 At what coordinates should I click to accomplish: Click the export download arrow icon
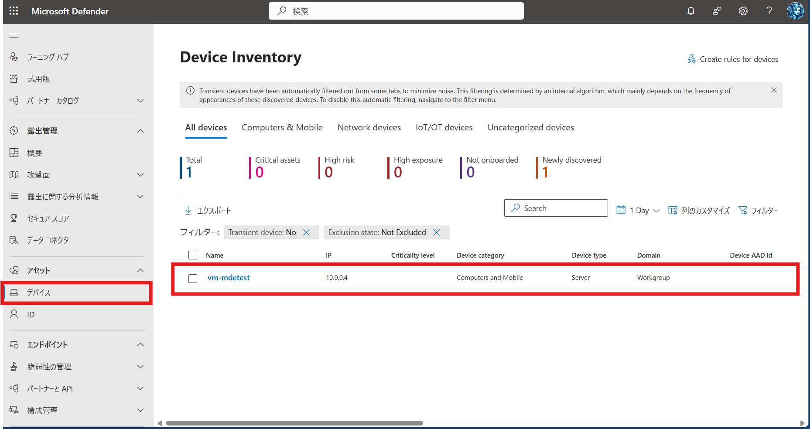click(x=188, y=210)
